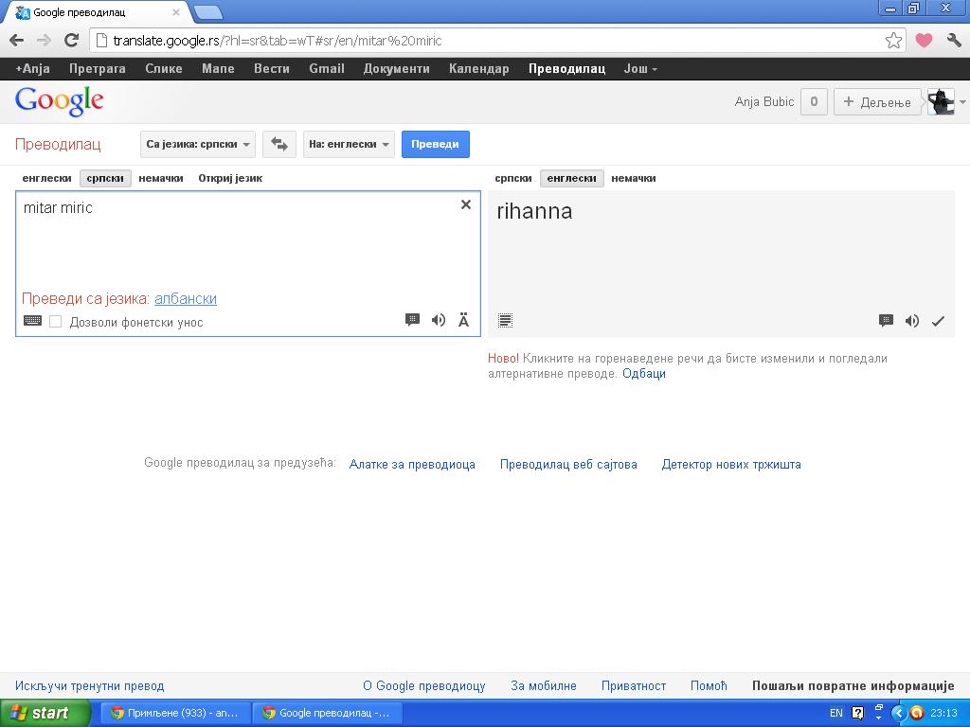
Task: Open notifications counter showing 0
Action: coord(814,102)
